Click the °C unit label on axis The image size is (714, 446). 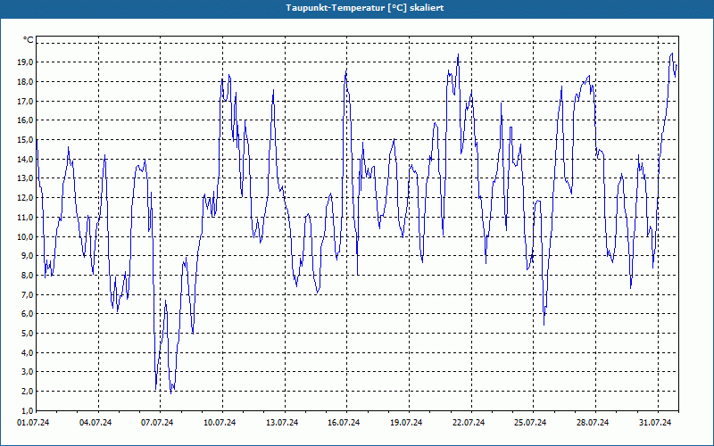coord(29,40)
